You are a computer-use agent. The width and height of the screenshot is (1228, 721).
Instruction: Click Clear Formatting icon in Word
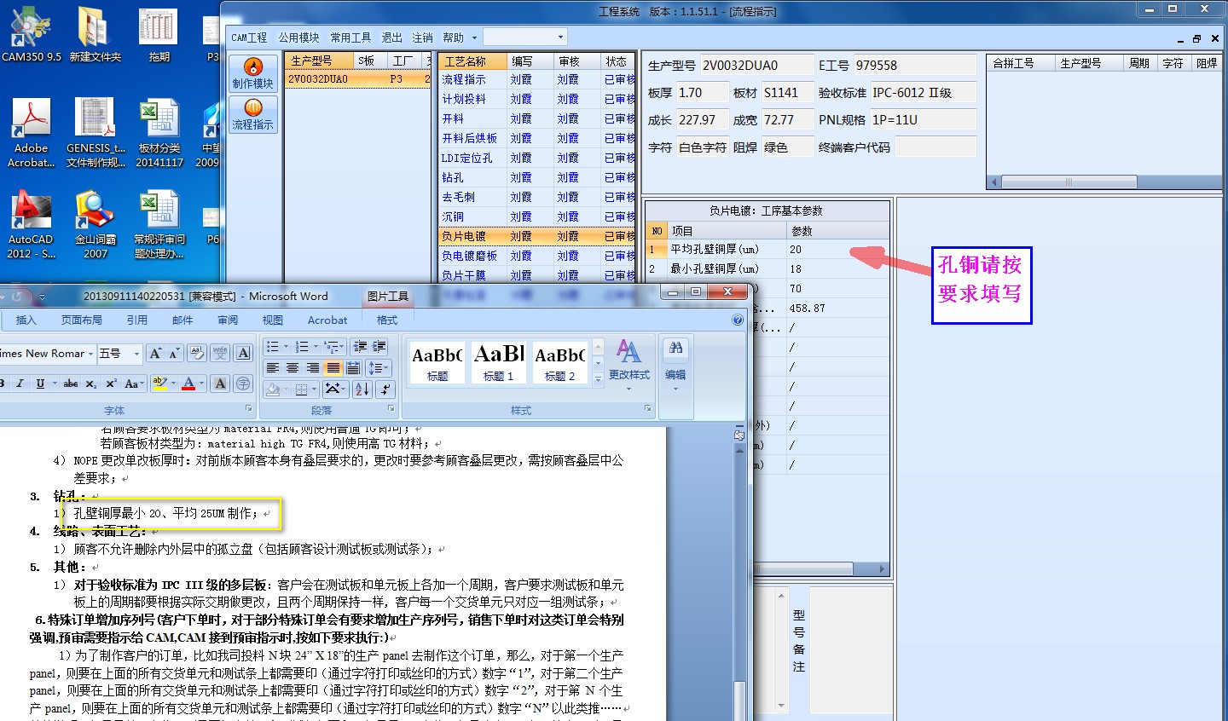click(x=197, y=353)
